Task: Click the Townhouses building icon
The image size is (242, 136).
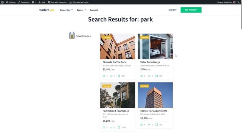Action: point(72,36)
